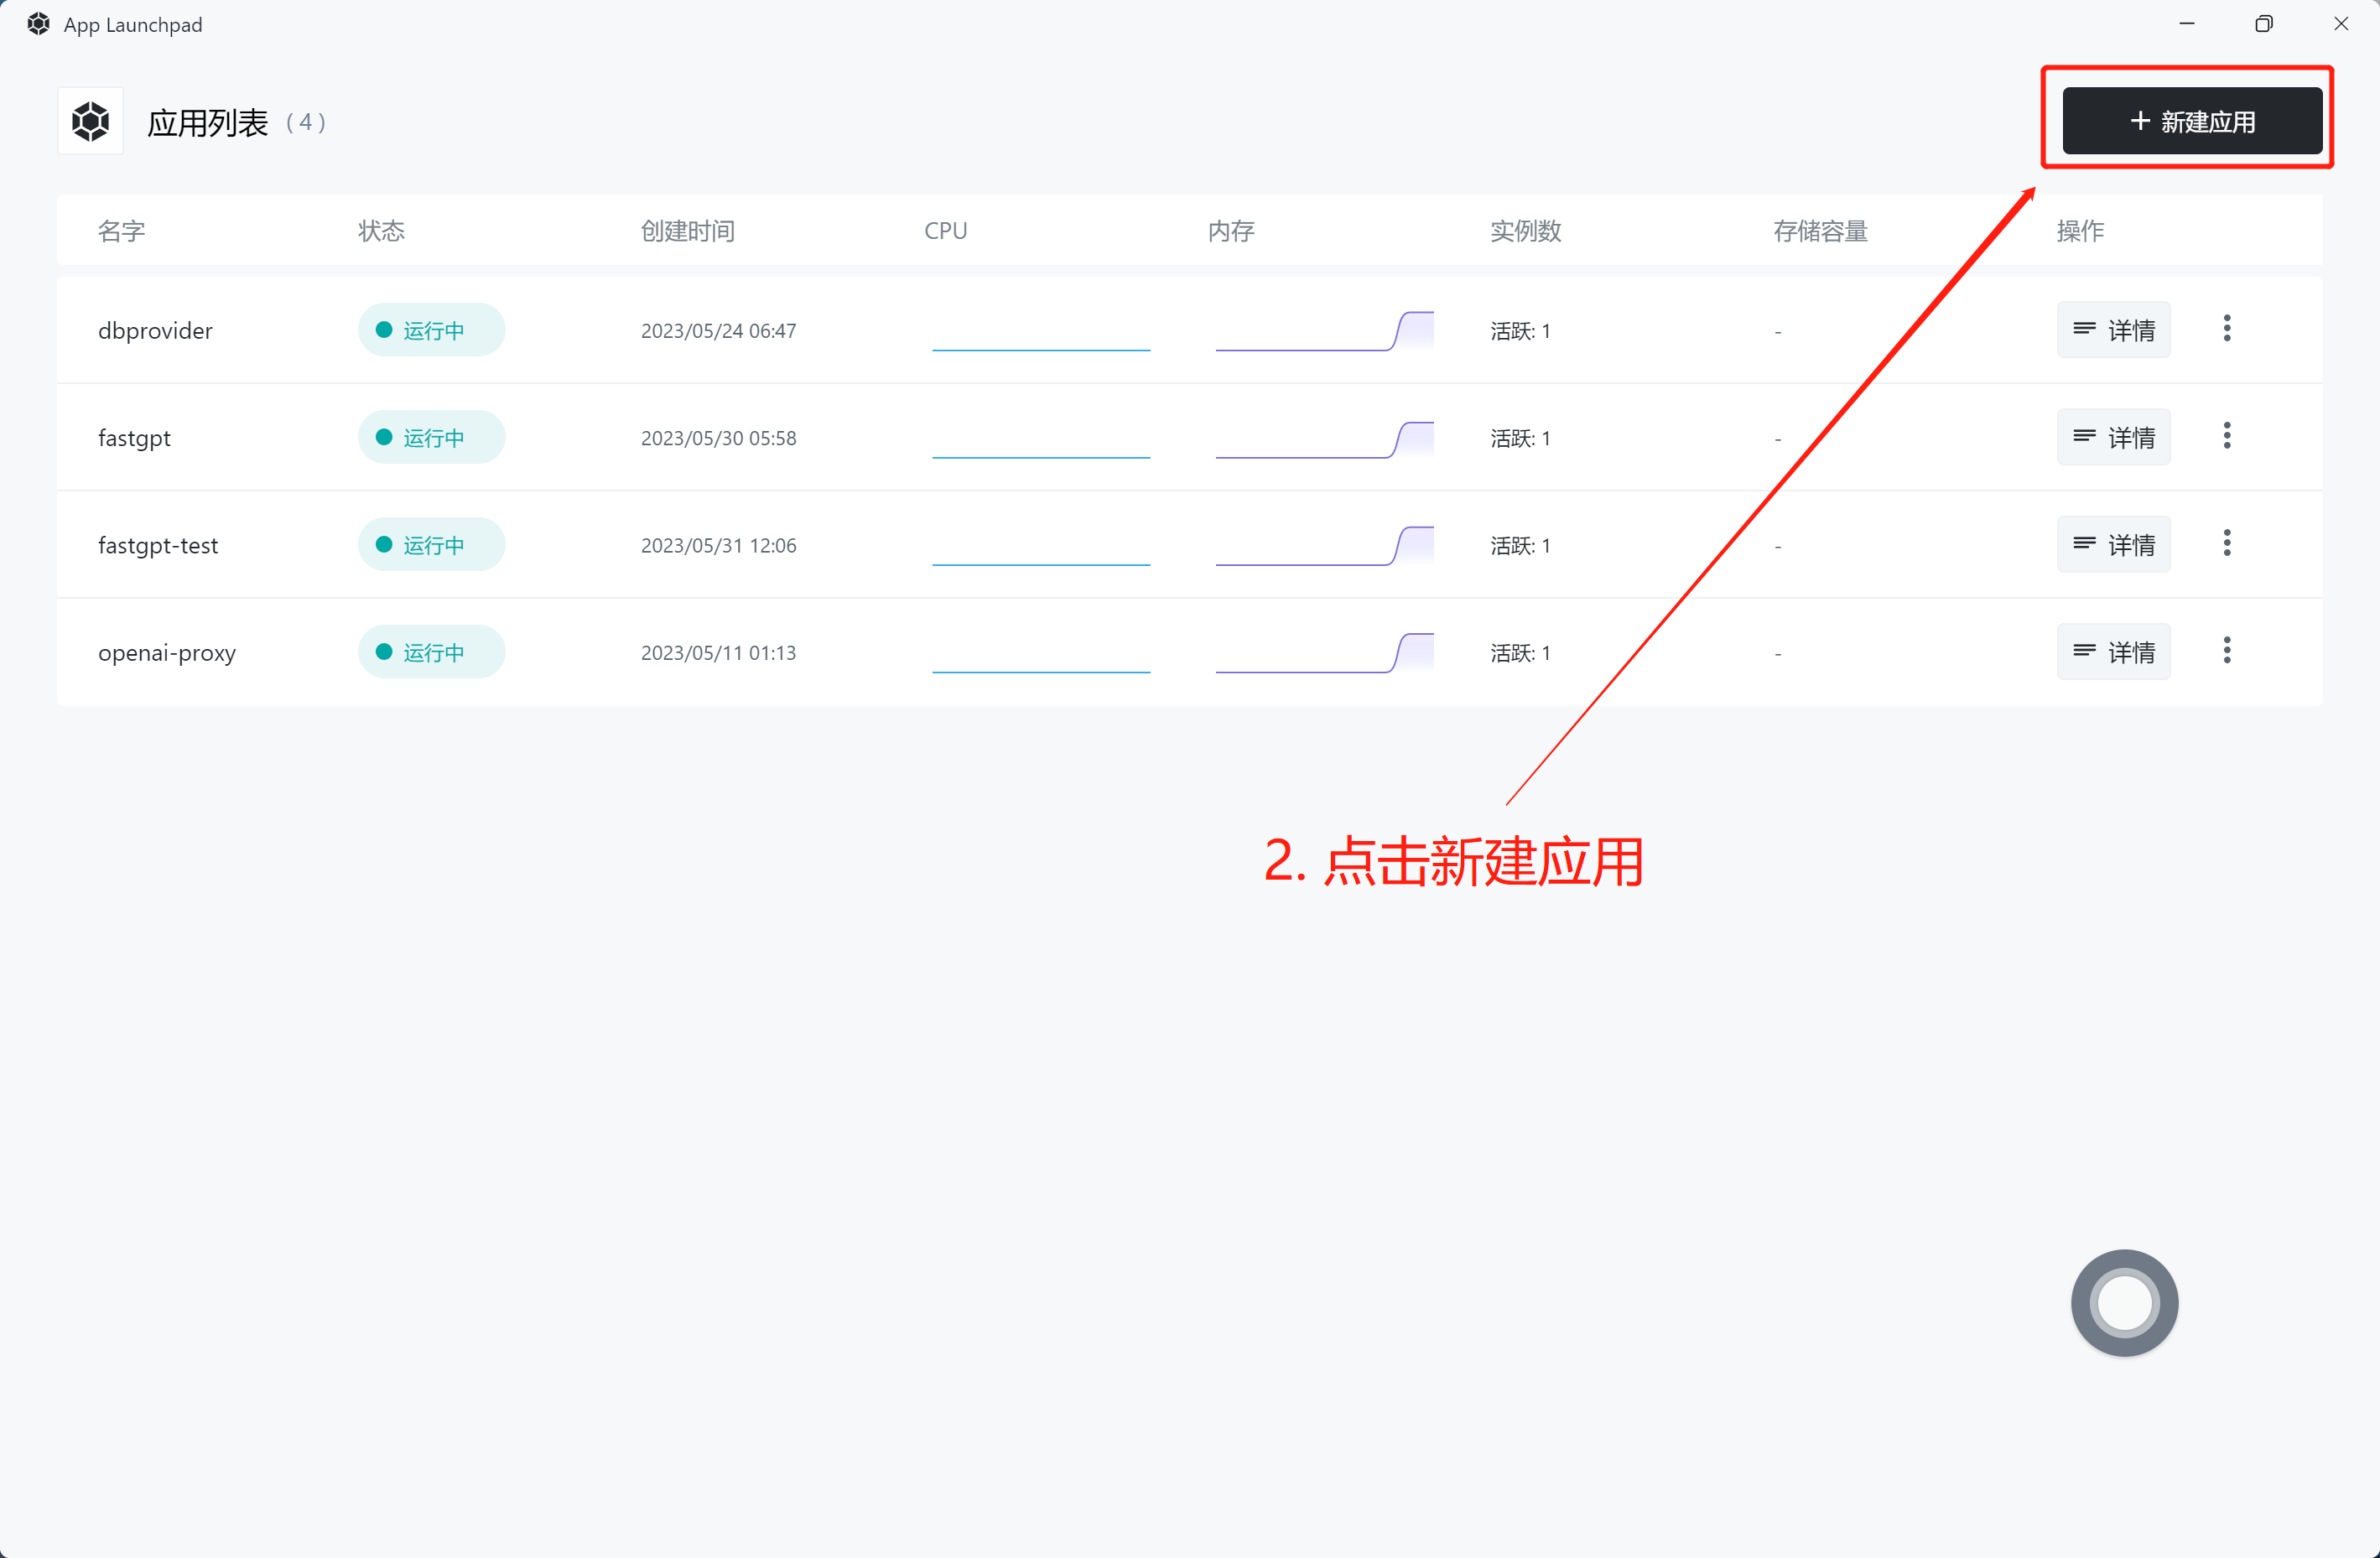The height and width of the screenshot is (1558, 2380).
Task: Minimize the App Launchpad window
Action: (2187, 24)
